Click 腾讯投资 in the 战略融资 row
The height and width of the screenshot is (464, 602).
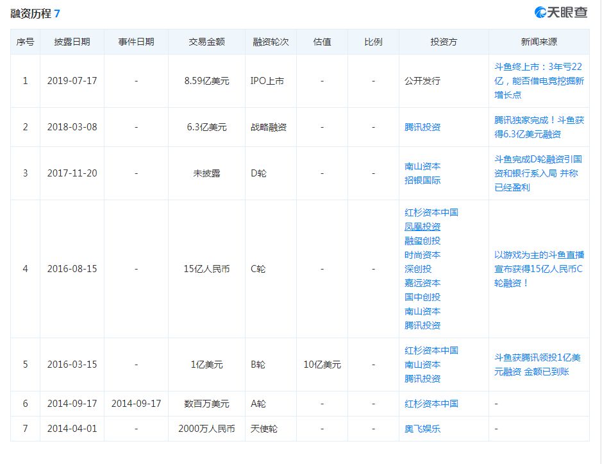click(x=422, y=127)
